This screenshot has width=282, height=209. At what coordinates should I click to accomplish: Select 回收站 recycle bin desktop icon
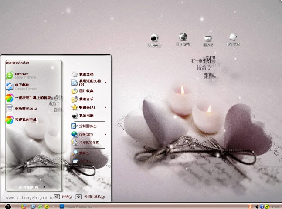(x=208, y=40)
